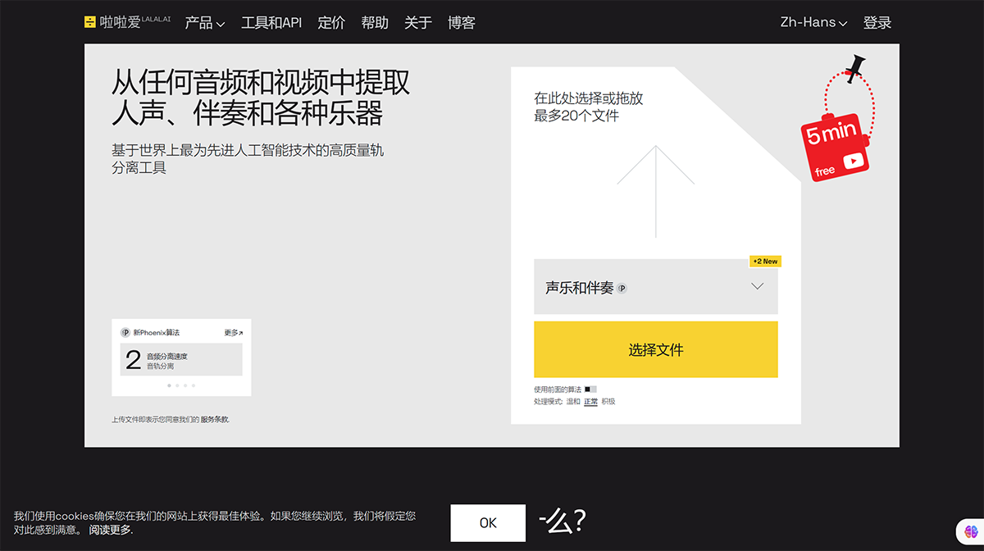Viewport: 984px width, 551px height.
Task: Dismiss cookie notice with OK
Action: tap(487, 522)
